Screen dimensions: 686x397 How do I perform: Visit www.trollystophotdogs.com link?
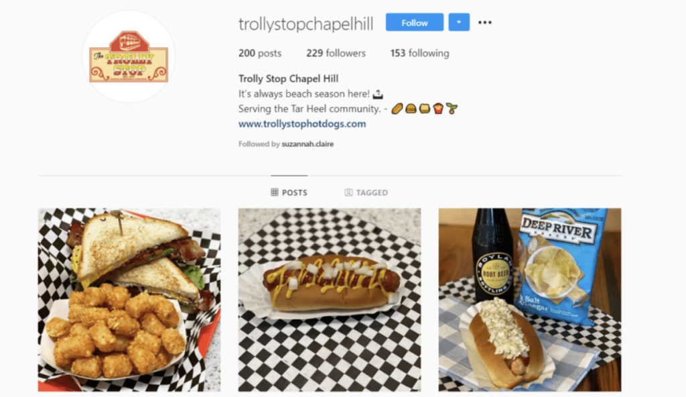tap(302, 124)
